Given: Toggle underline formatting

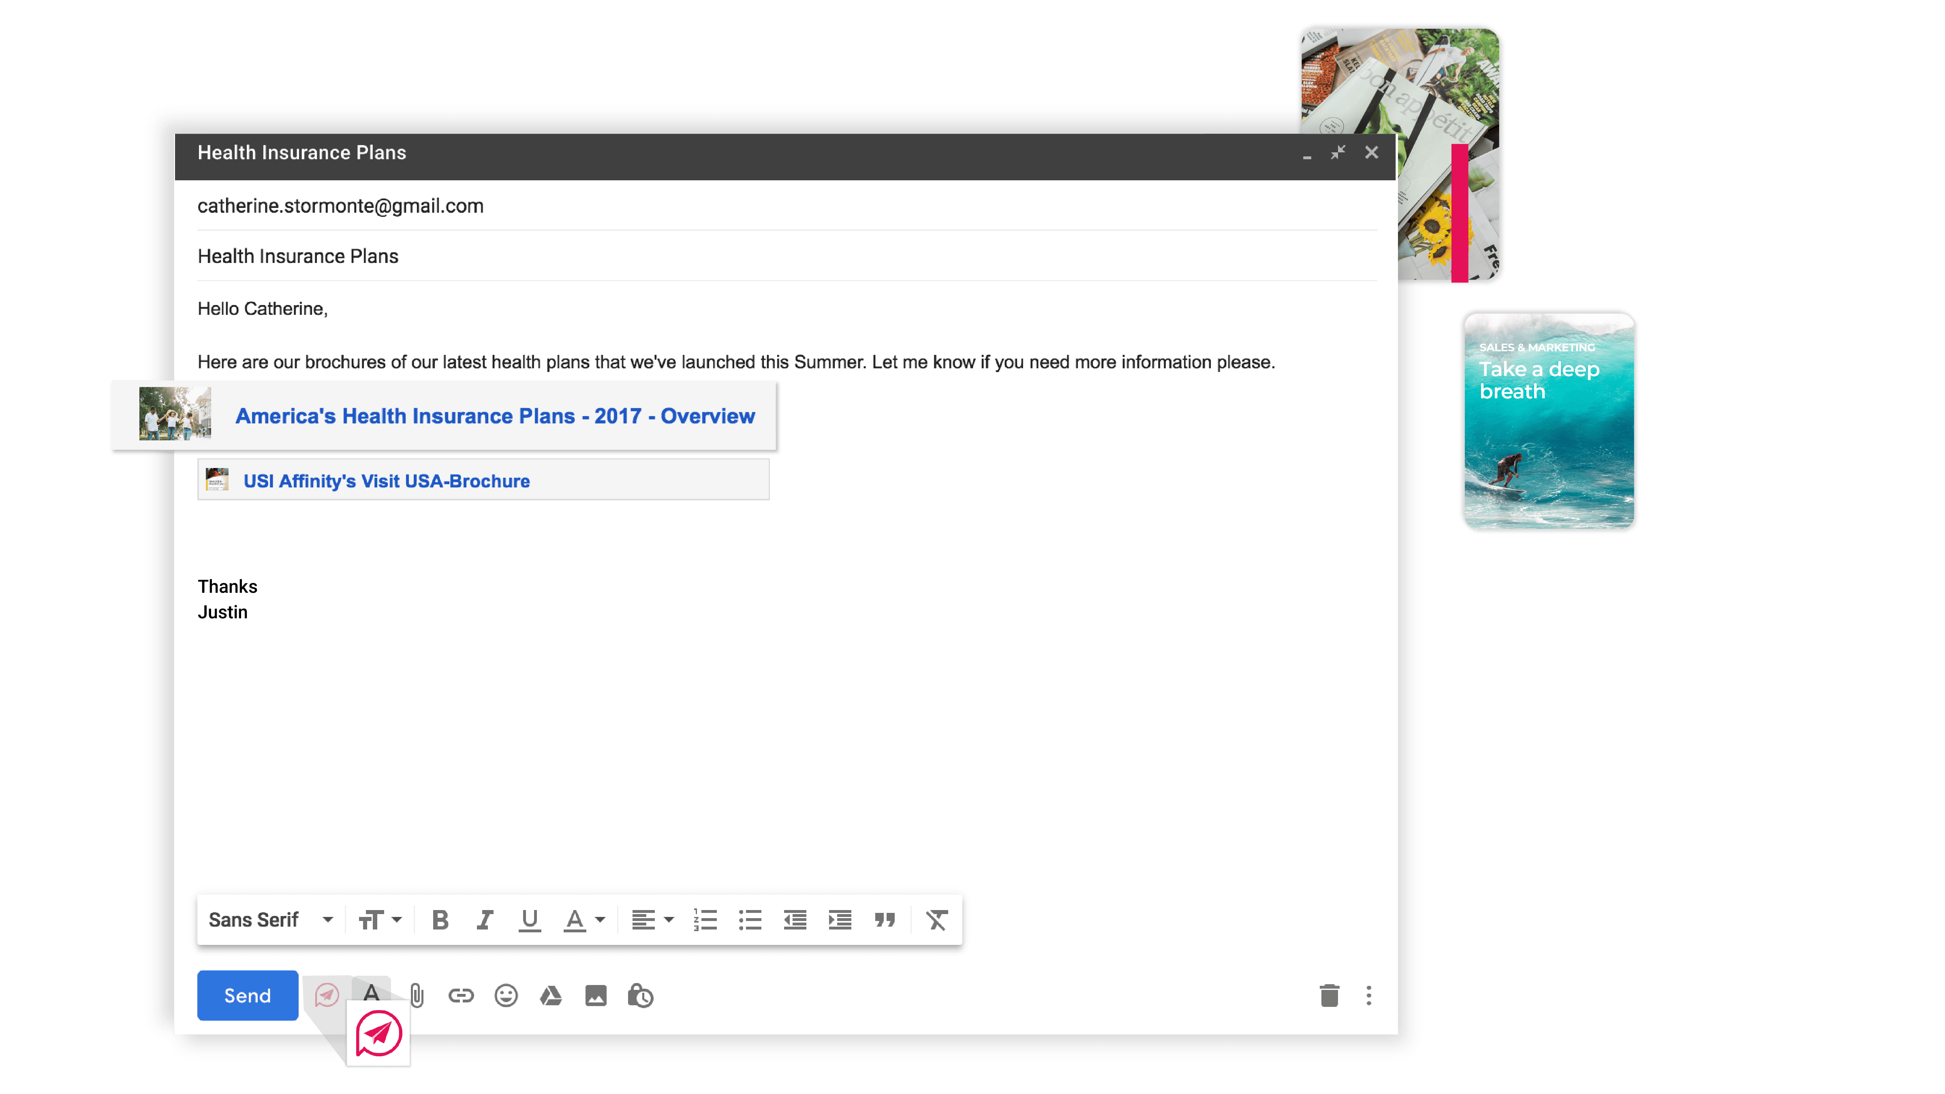Looking at the screenshot, I should pyautogui.click(x=529, y=920).
